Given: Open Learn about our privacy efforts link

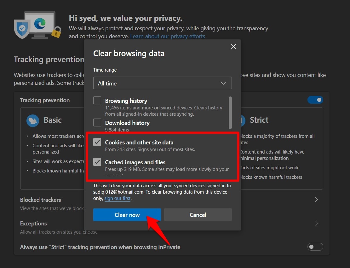Looking at the screenshot, I should point(168,36).
